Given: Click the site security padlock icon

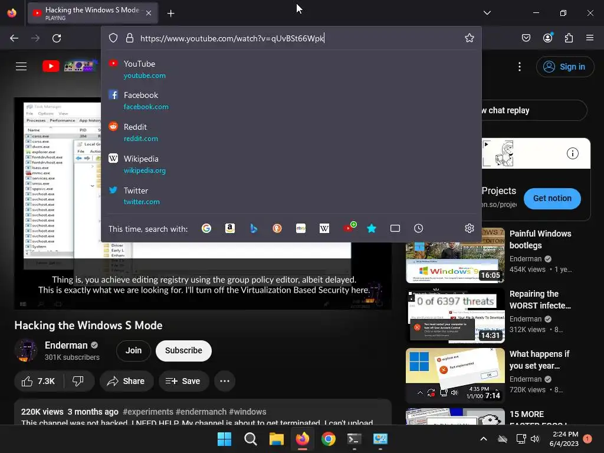Looking at the screenshot, I should (130, 38).
